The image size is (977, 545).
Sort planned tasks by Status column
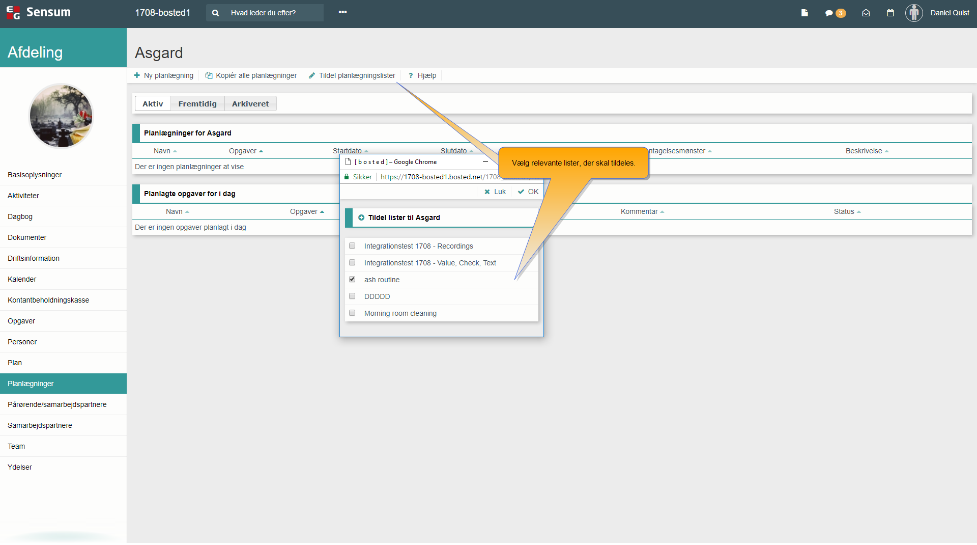pyautogui.click(x=847, y=211)
